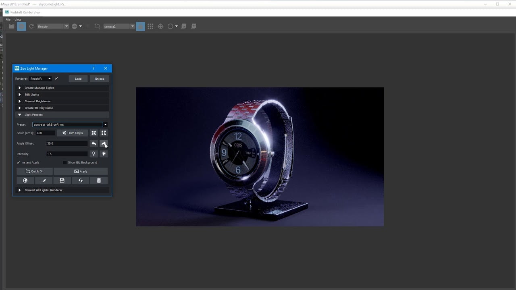Open the RGB channel dropdown arrow
Screen dimensions: 516x290
coord(81,26)
